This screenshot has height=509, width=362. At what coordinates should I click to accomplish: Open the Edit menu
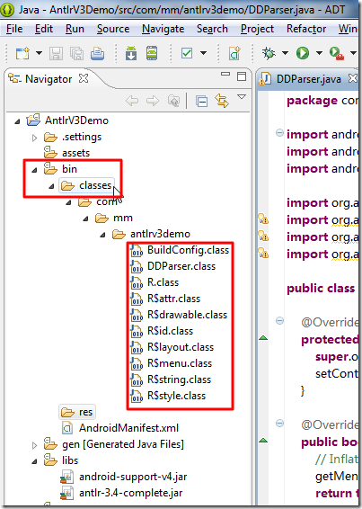tap(44, 29)
